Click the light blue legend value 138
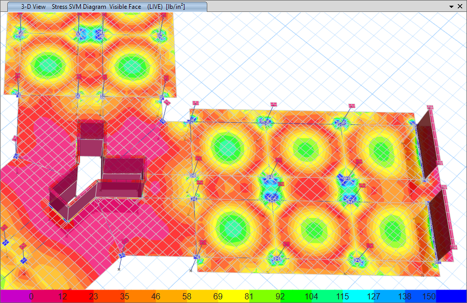The image size is (467, 303). [x=404, y=296]
